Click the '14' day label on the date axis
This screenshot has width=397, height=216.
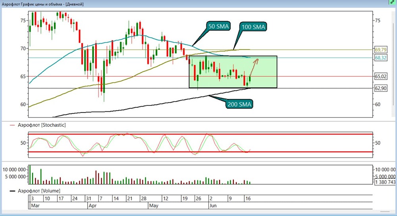(116, 199)
